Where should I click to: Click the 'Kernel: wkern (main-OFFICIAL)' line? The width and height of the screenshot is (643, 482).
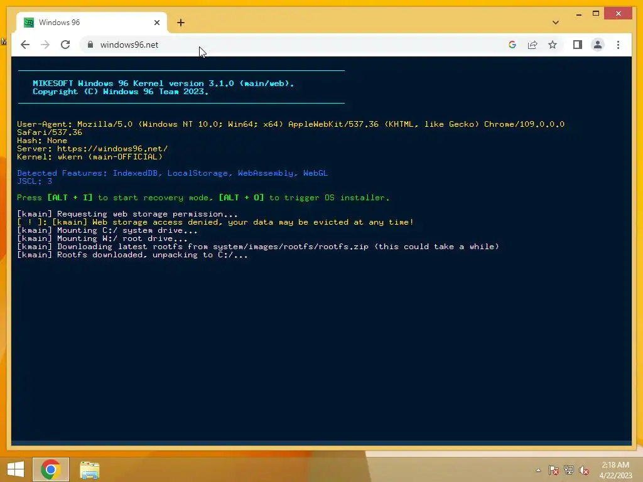click(90, 156)
